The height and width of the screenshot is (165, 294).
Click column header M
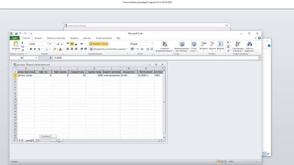[x=129, y=68]
